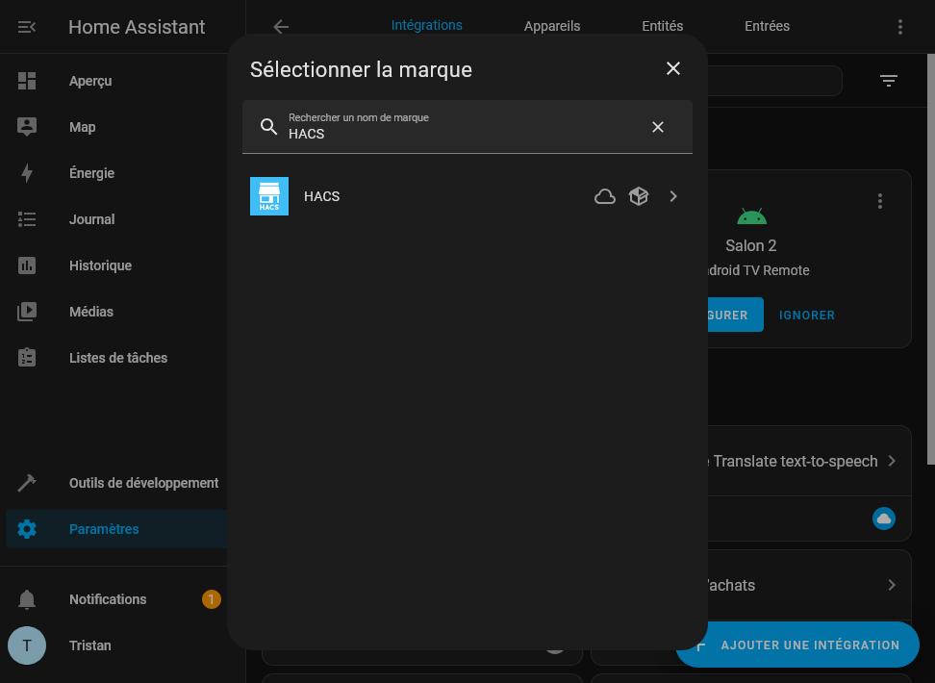Screen dimensions: 935x683
Task: Open Listes de tâches
Action: pyautogui.click(x=117, y=358)
